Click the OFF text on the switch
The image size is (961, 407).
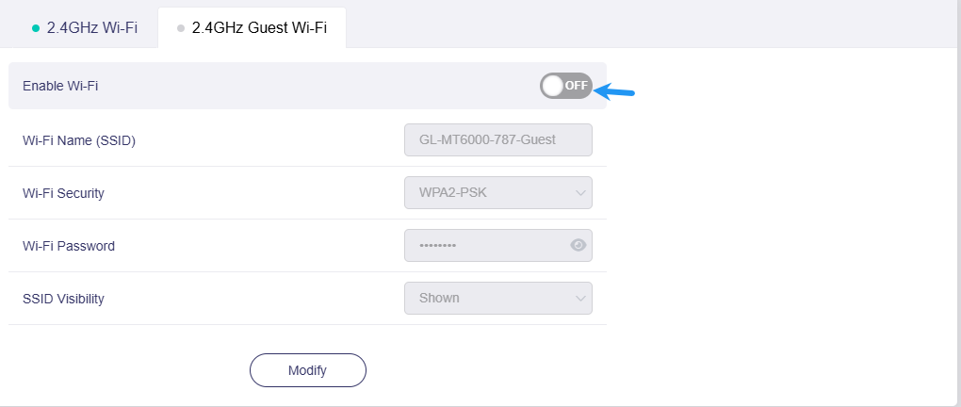pos(576,86)
